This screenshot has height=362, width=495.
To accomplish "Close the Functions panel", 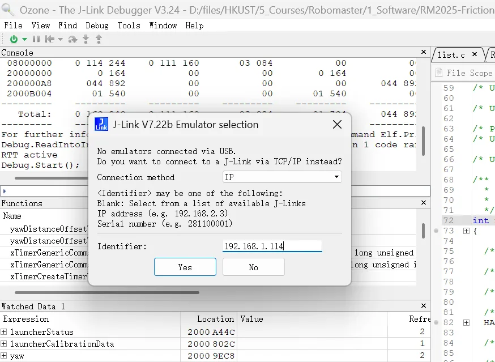I will (424, 202).
